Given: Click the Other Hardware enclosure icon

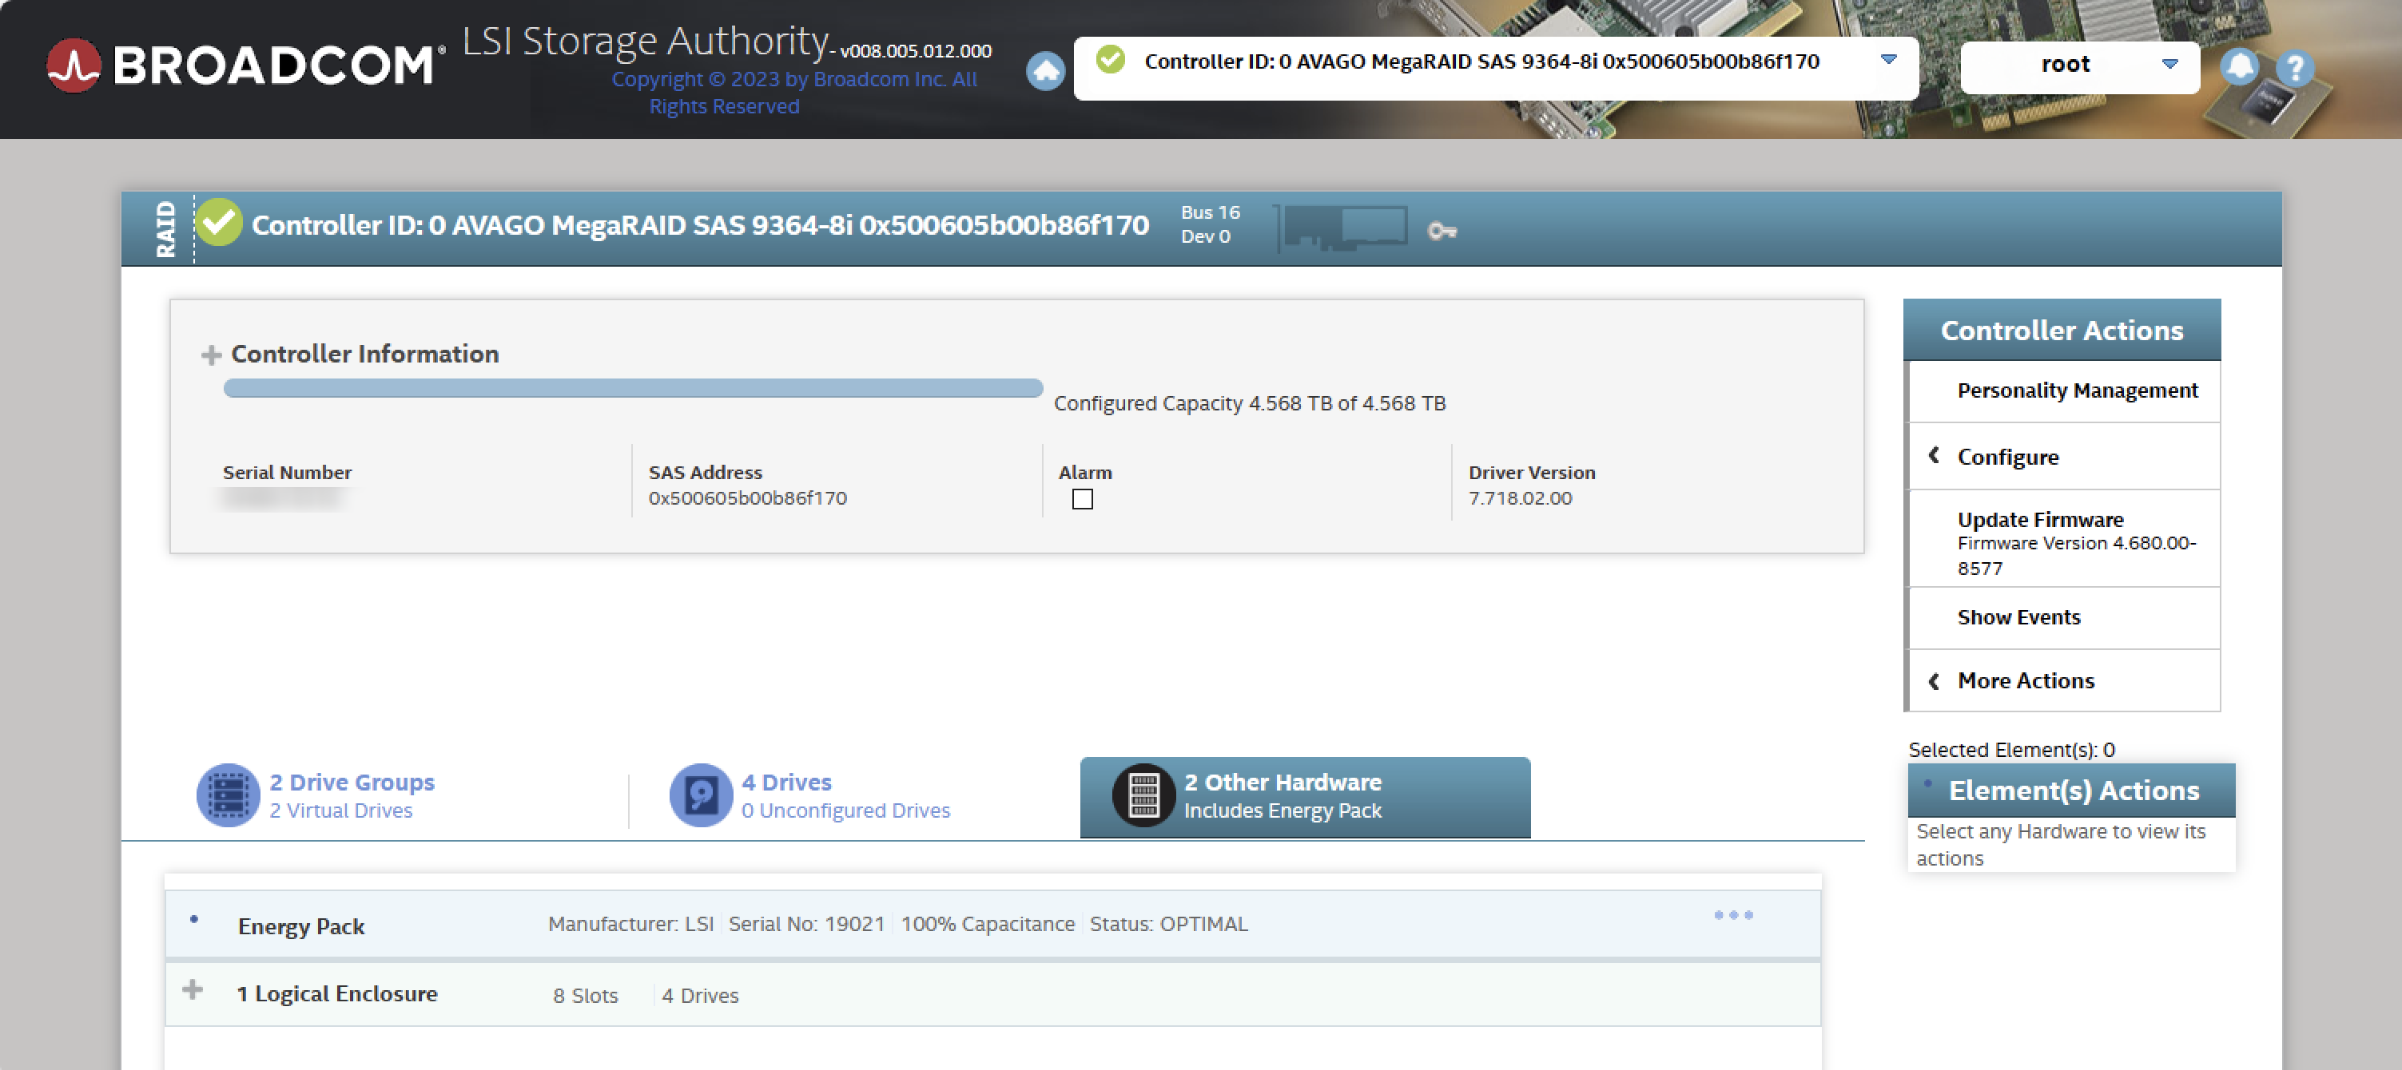Looking at the screenshot, I should (x=1143, y=795).
